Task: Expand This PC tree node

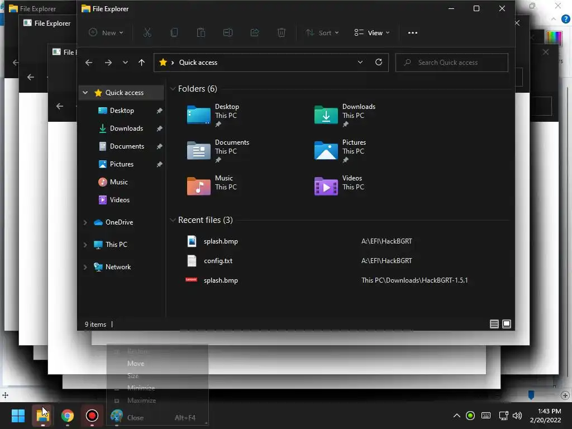Action: (x=85, y=245)
